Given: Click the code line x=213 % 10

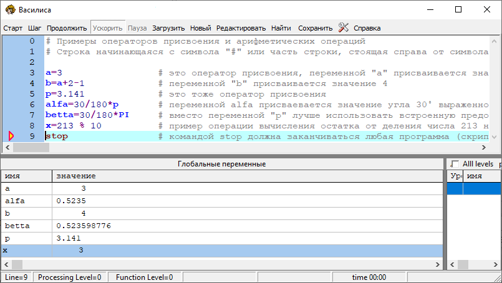Looking at the screenshot, I should pos(74,125).
